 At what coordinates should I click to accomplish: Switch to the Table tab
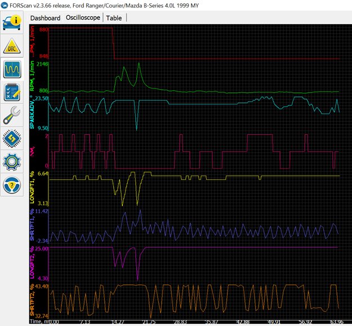tap(114, 17)
